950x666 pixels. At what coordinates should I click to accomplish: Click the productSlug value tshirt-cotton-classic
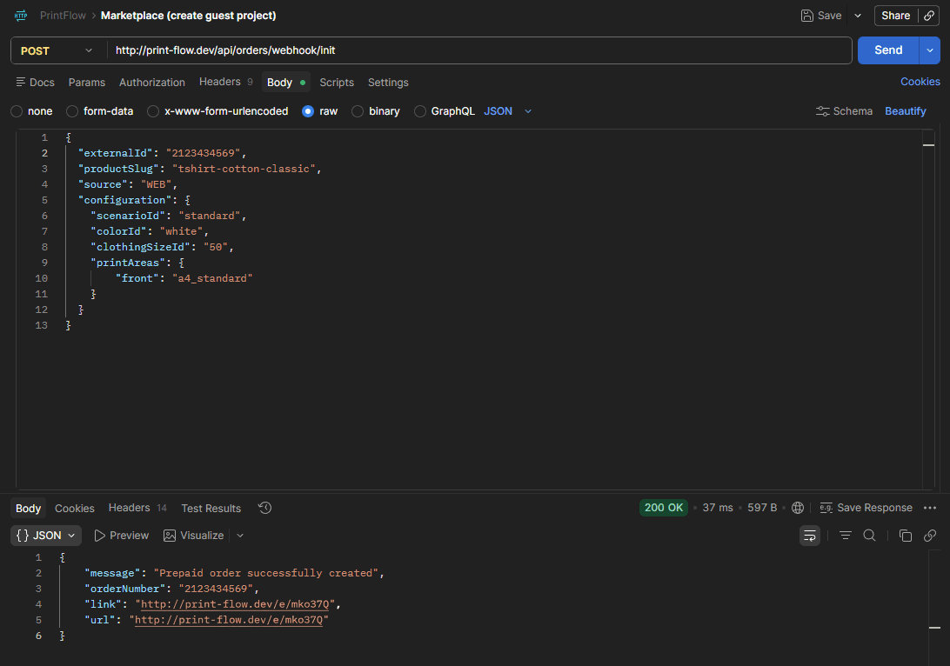tap(244, 169)
